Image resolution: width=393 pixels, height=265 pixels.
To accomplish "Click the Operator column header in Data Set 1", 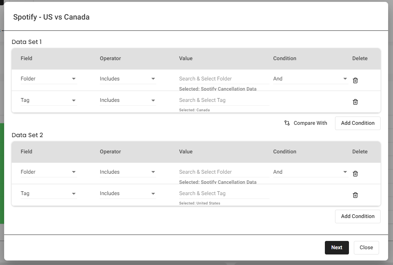I will click(x=110, y=58).
